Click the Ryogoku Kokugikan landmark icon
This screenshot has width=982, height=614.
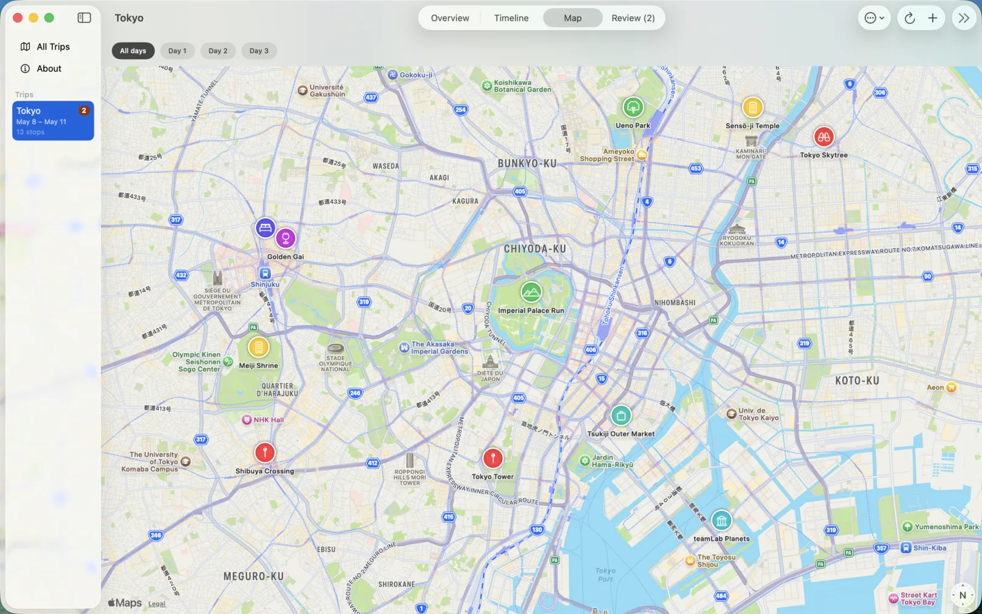(x=736, y=229)
